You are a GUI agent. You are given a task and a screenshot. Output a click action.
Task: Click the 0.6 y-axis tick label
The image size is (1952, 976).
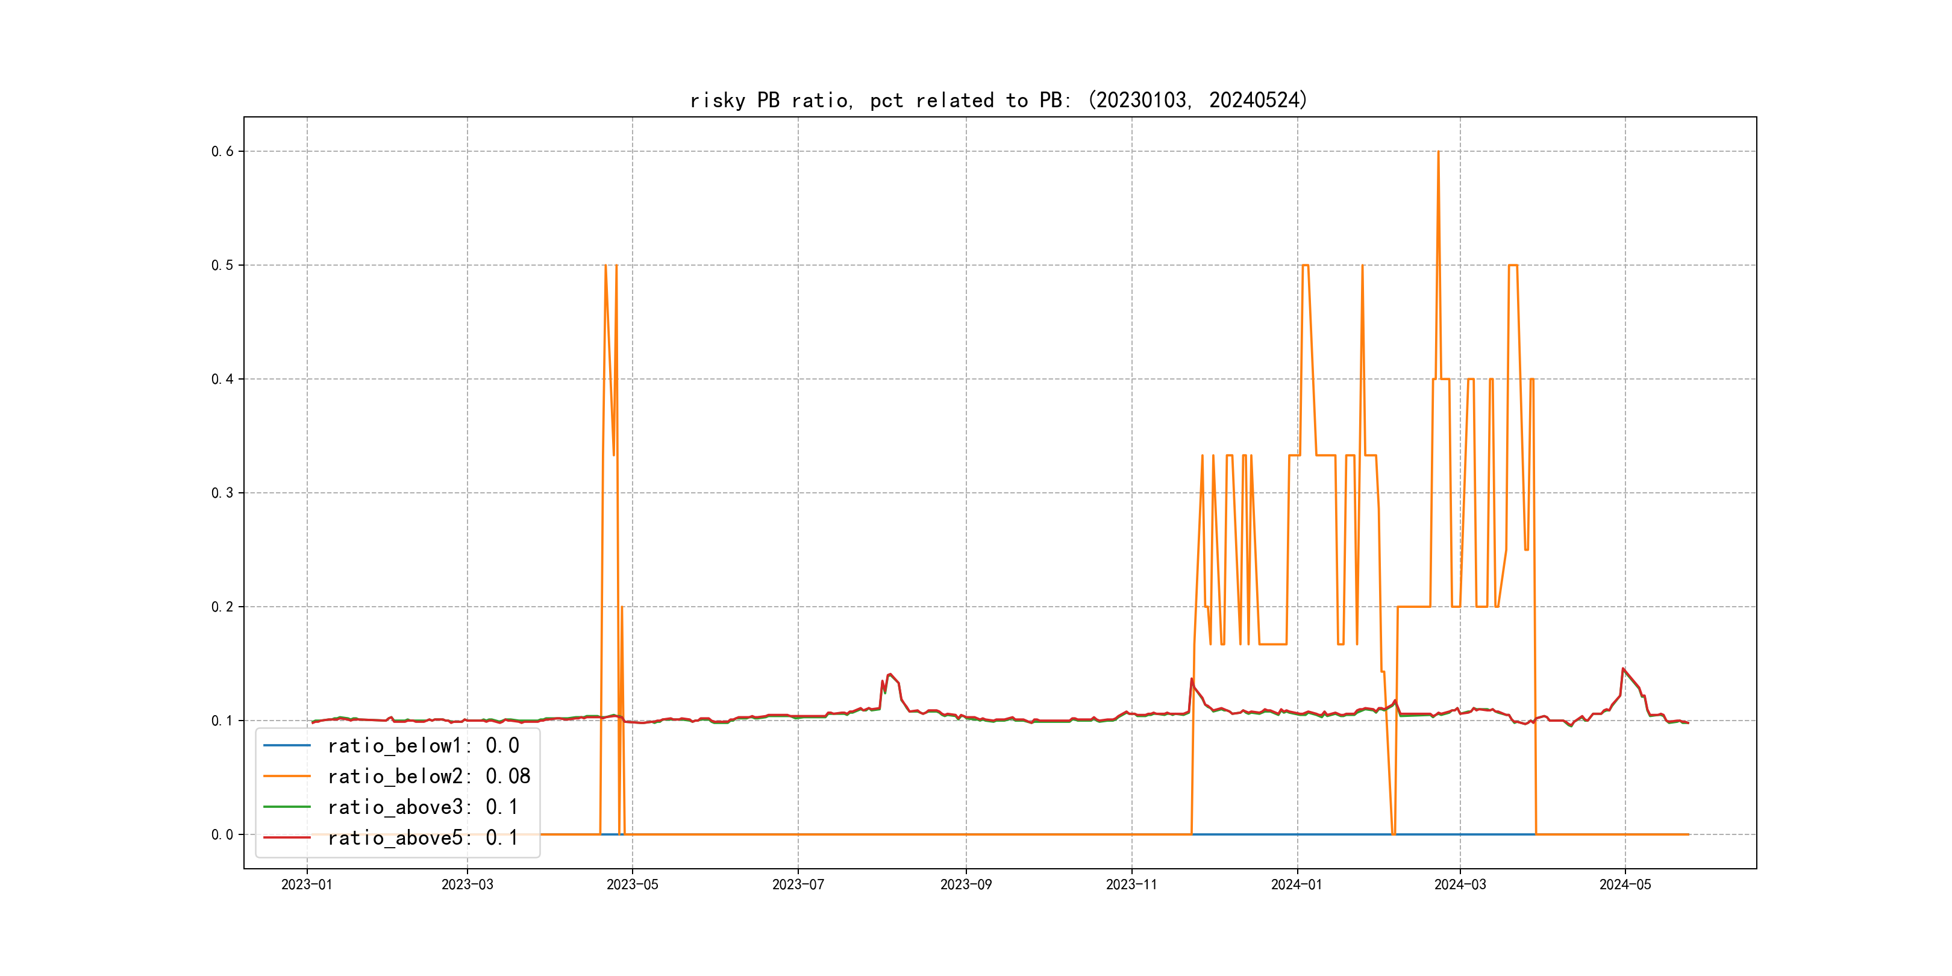coord(222,152)
